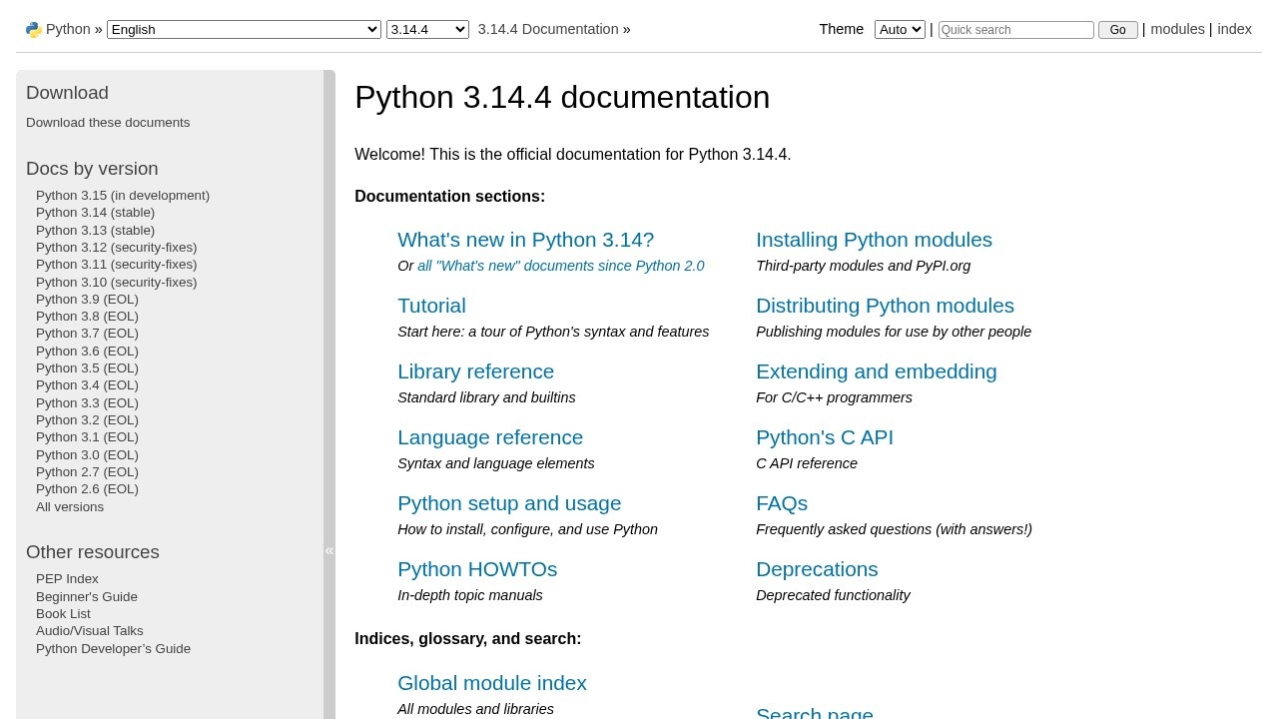1278x719 pixels.
Task: Open Python 3.7 (EOL) docs
Action: [x=87, y=334]
